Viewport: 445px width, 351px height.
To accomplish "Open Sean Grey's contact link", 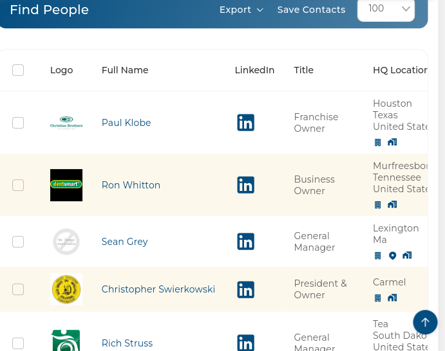I will pyautogui.click(x=124, y=242).
